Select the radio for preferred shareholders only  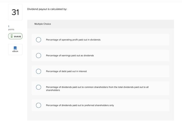pyautogui.click(x=38, y=105)
